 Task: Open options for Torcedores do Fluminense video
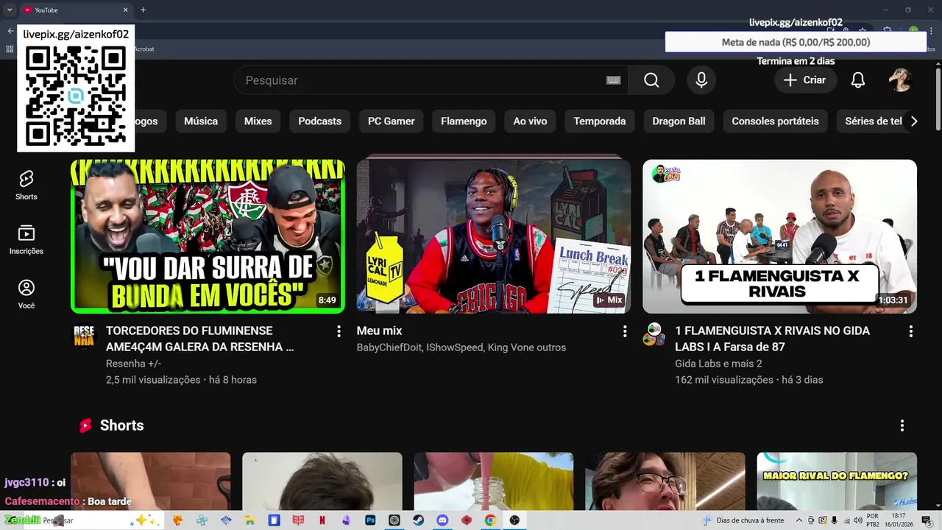point(339,331)
